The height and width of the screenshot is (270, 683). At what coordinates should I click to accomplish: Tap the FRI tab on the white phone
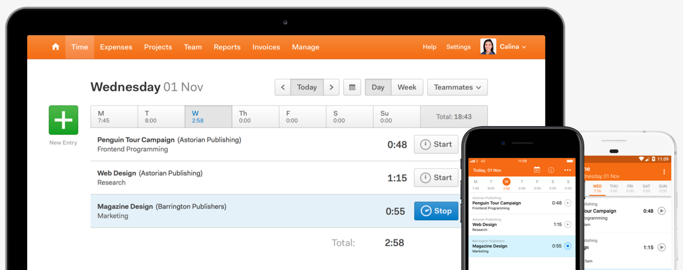(630, 188)
